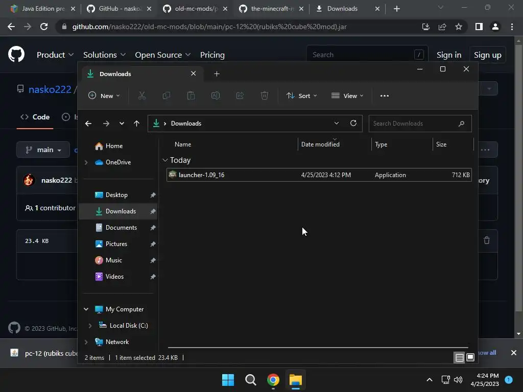Go up one folder level in Explorer
The image size is (523, 392).
coord(136,124)
